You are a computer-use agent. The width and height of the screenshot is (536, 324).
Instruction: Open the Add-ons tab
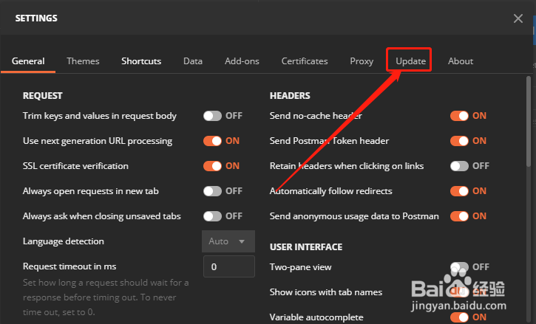click(x=242, y=61)
